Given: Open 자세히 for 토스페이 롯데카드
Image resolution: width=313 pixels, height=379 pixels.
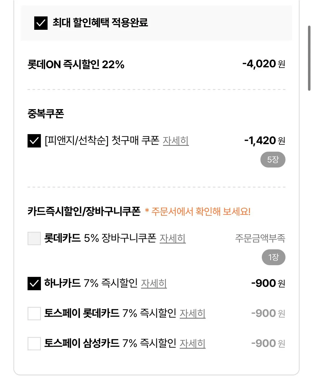Looking at the screenshot, I should pyautogui.click(x=193, y=313).
